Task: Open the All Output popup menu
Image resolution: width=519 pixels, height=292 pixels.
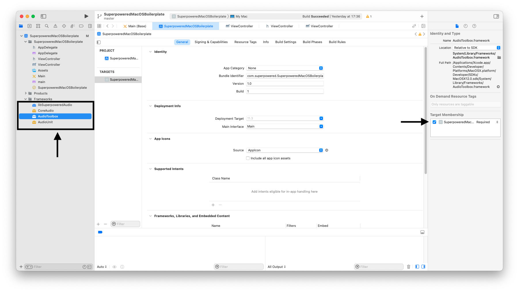Action: [277, 267]
